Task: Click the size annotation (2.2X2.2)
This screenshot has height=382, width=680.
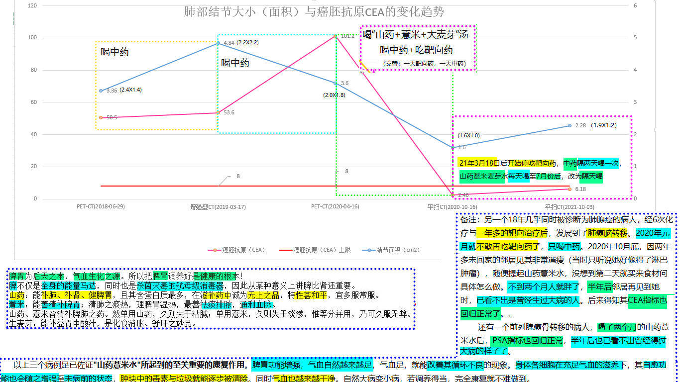Action: pos(247,42)
